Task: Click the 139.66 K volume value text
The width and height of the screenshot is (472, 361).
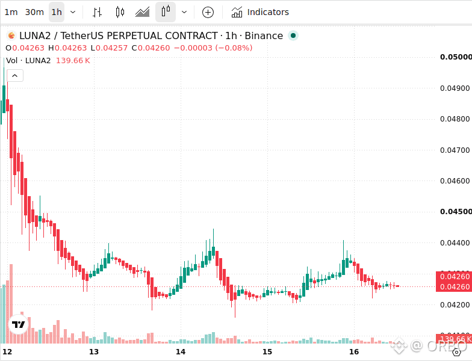Action: 73,60
